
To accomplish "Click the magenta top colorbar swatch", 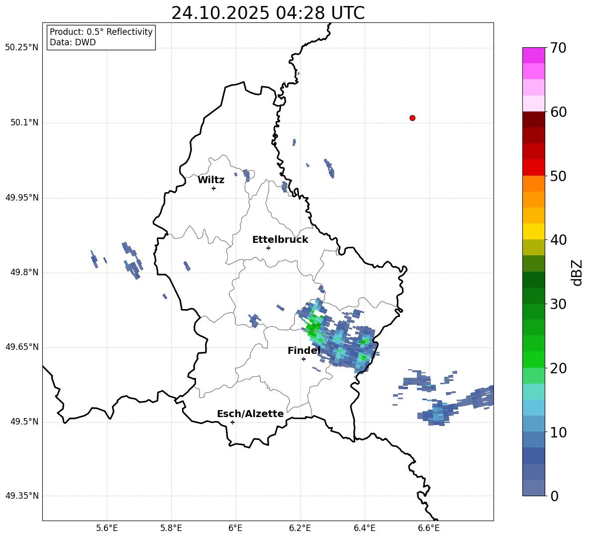I will tap(533, 55).
